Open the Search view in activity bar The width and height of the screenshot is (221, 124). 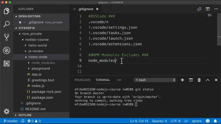(7, 24)
